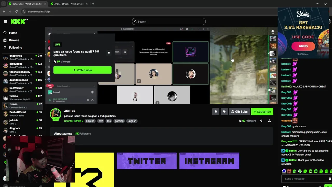Select the gaming tag

point(119,121)
